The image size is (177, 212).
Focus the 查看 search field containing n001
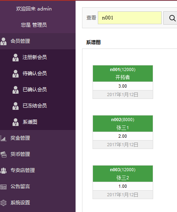pyautogui.click(x=130, y=18)
